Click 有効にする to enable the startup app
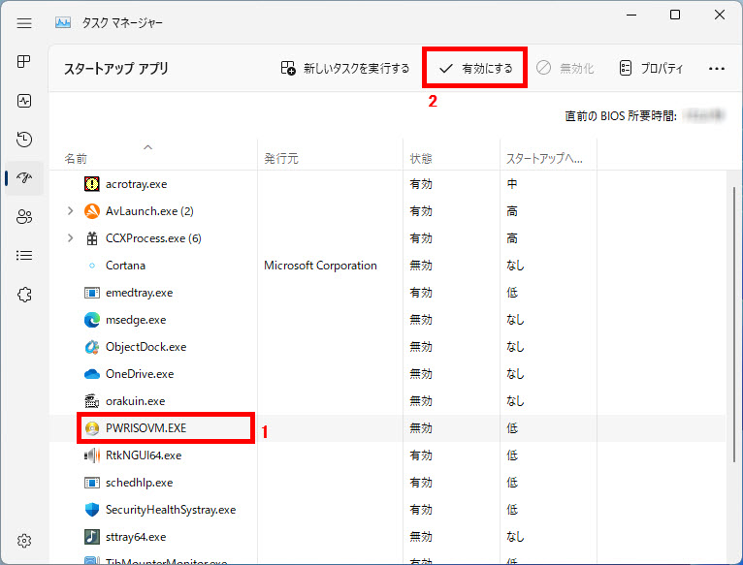This screenshot has height=565, width=743. click(475, 69)
